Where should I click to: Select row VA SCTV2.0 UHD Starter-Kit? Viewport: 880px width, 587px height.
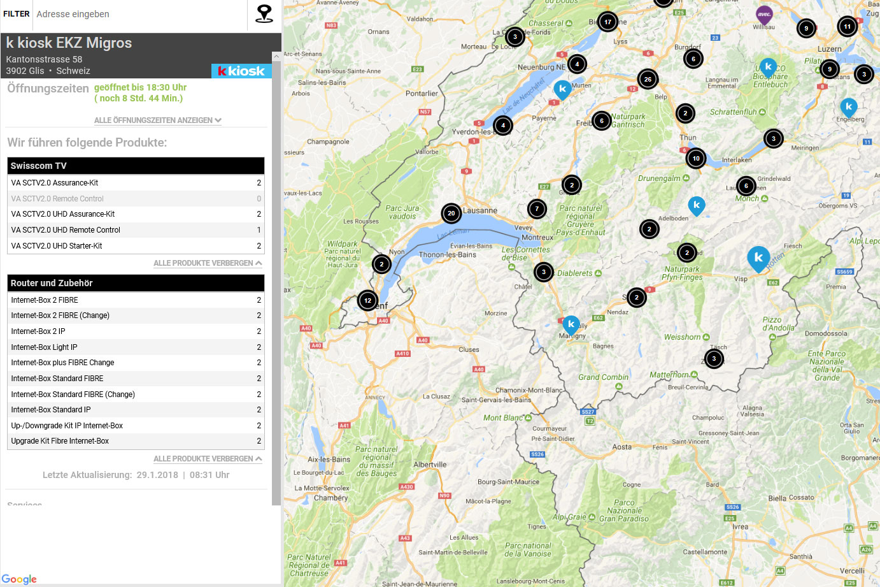tap(136, 246)
